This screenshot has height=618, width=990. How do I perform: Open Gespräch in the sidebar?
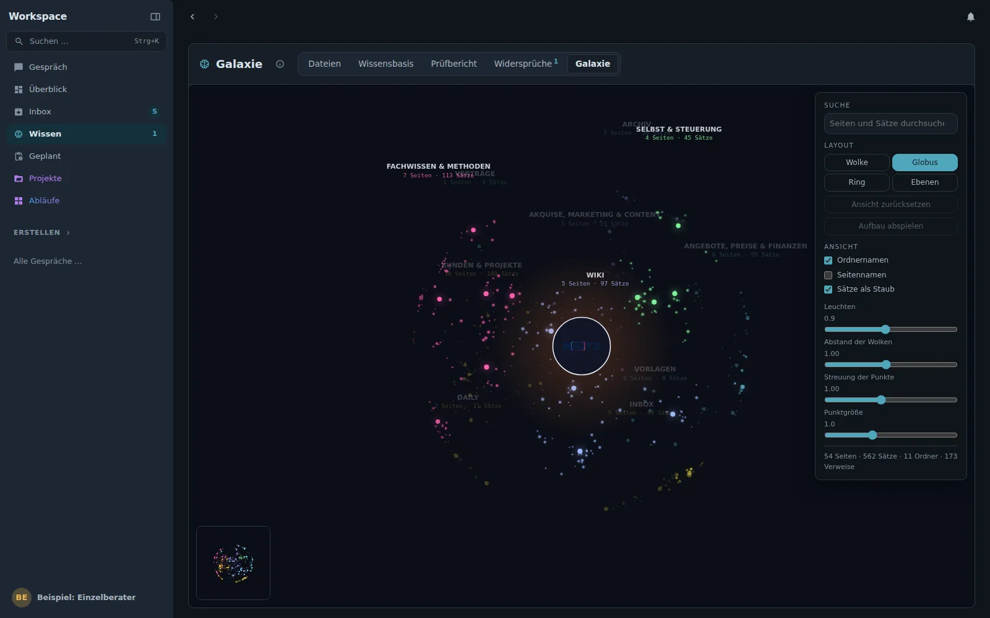[87, 67]
